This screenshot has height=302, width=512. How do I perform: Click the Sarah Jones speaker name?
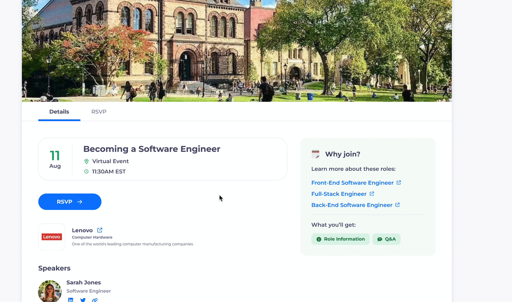coord(84,283)
